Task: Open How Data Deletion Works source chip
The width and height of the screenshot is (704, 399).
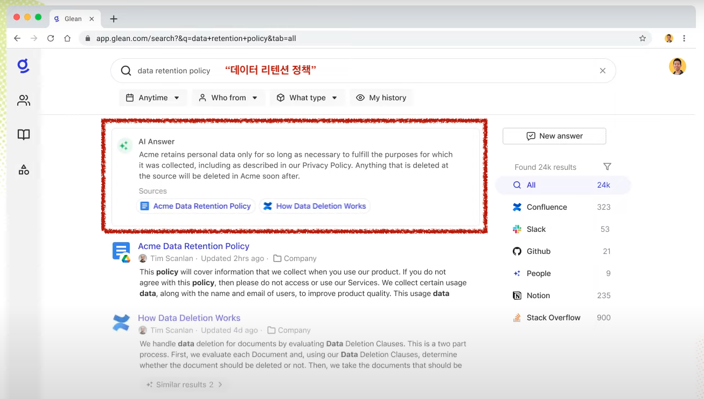Action: [315, 206]
